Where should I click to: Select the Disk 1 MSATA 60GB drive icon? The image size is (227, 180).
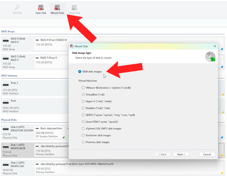point(6,147)
